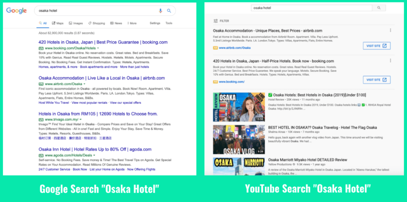Click Book apartments and more sitelink
The width and height of the screenshot is (407, 202).
[98, 67]
